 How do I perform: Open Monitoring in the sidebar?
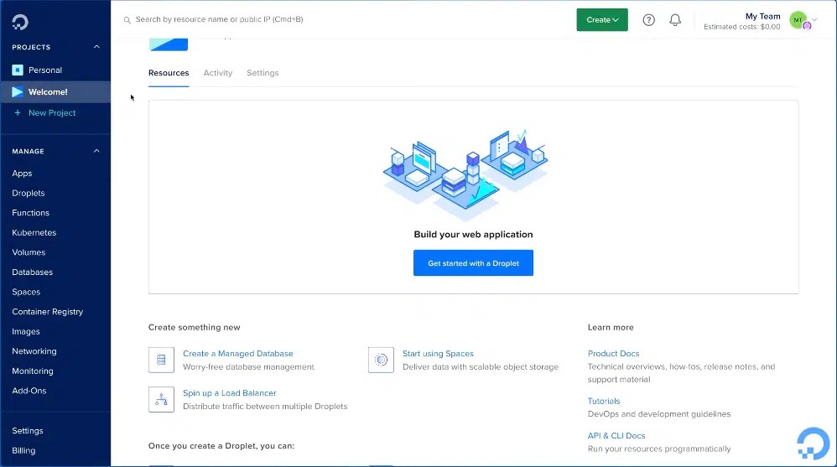point(33,371)
